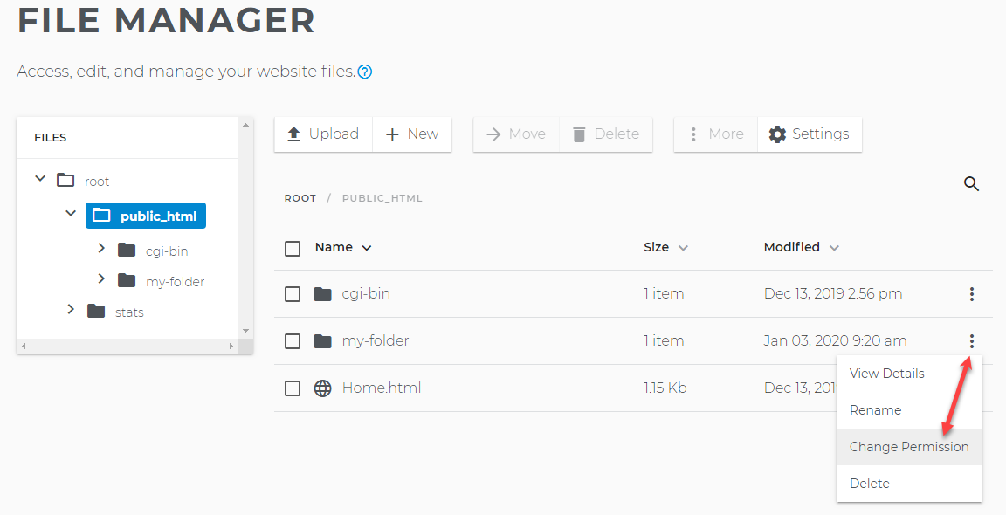Click the Move arrow icon

point(494,134)
